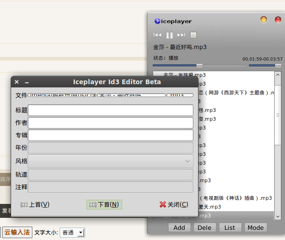
Task: Click the 状态: 播放 status text
Action: click(x=166, y=58)
